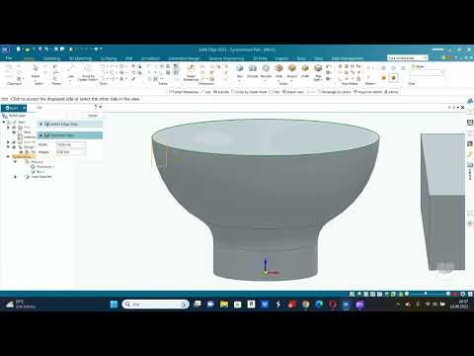Click the highlighted face style icon in ribbon
474x356 pixels.
(x=394, y=78)
